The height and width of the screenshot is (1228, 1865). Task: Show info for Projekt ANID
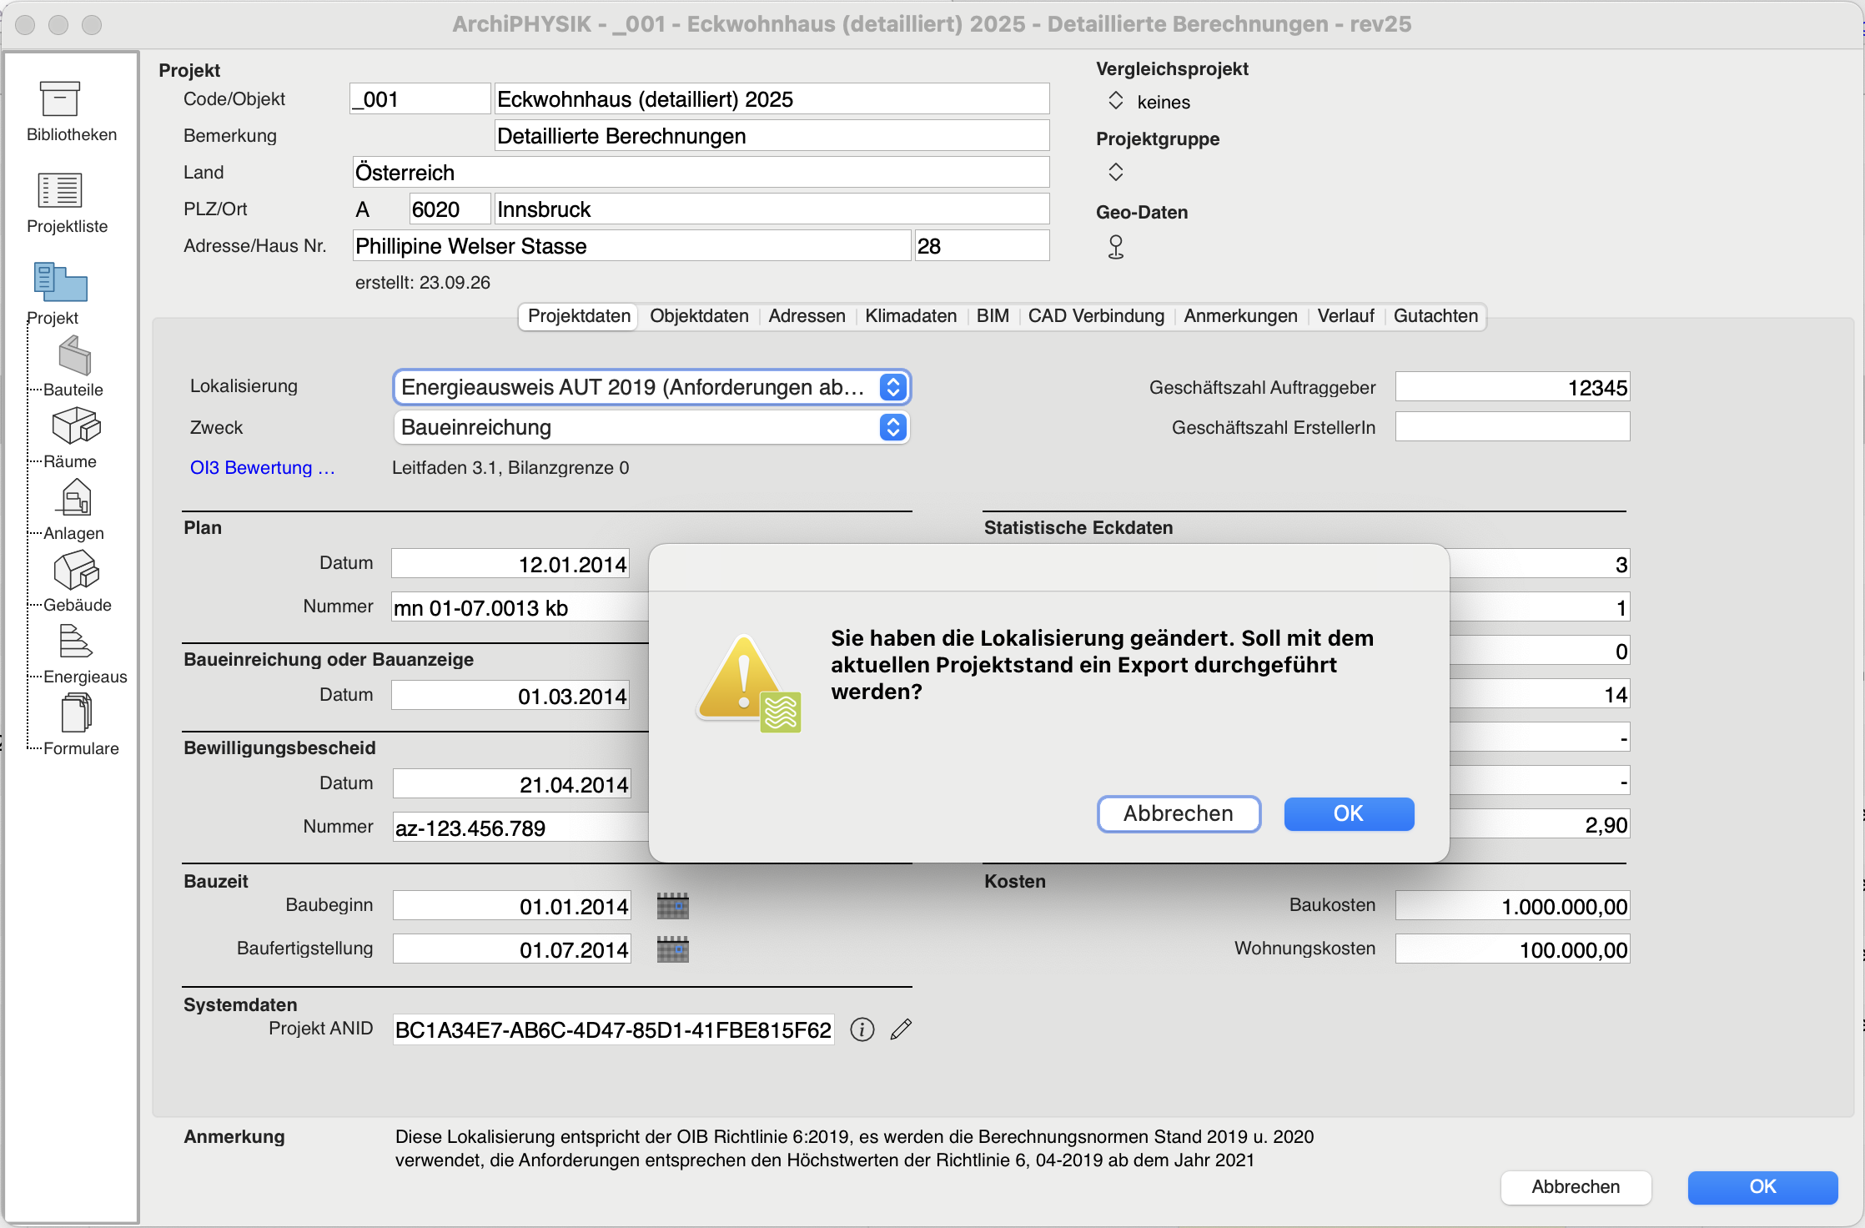(x=862, y=1029)
